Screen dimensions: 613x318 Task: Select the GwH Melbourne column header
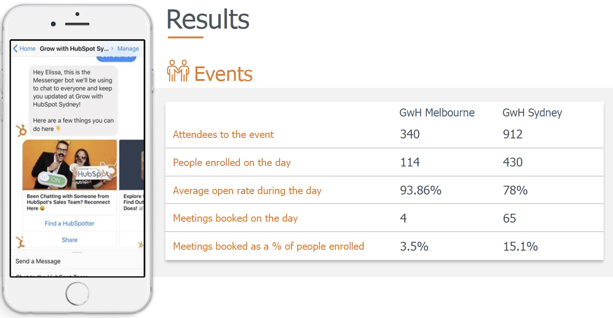pos(437,113)
